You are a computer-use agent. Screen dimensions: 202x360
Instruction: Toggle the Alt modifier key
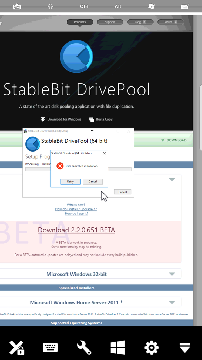click(x=118, y=6)
